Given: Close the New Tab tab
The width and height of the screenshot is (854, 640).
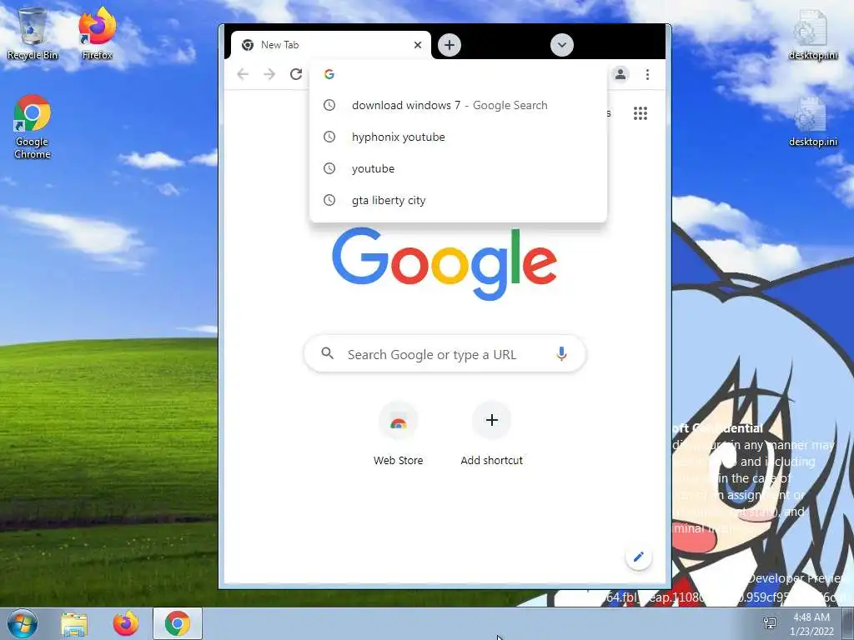Looking at the screenshot, I should click(418, 45).
